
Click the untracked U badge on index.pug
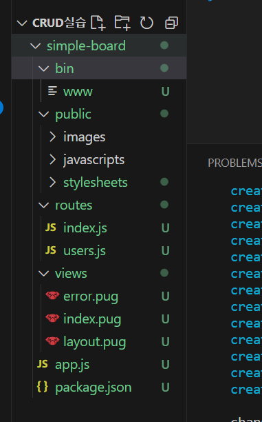165,319
